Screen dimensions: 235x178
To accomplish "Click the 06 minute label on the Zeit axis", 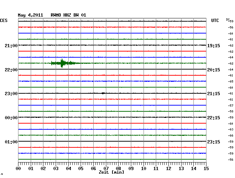I will pos(93,169).
